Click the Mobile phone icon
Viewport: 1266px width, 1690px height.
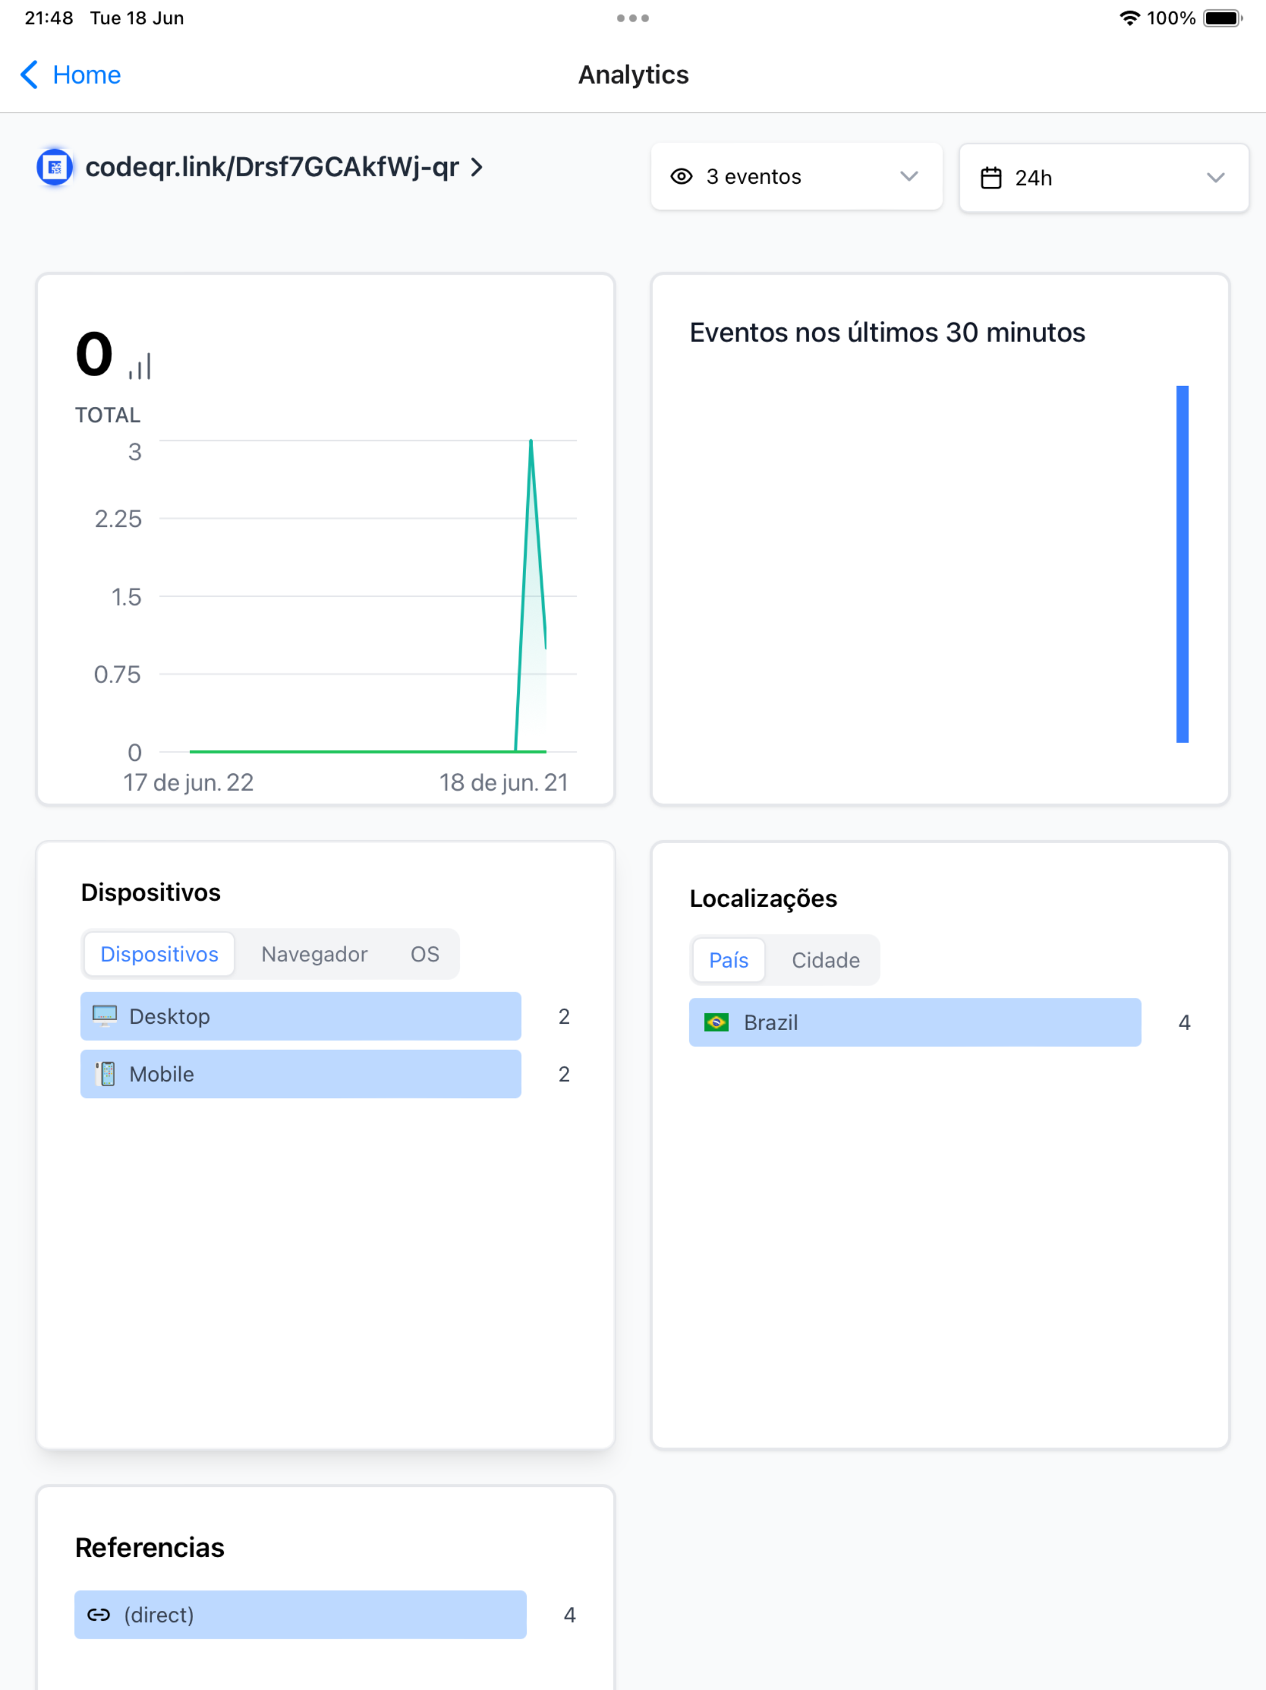click(x=106, y=1073)
